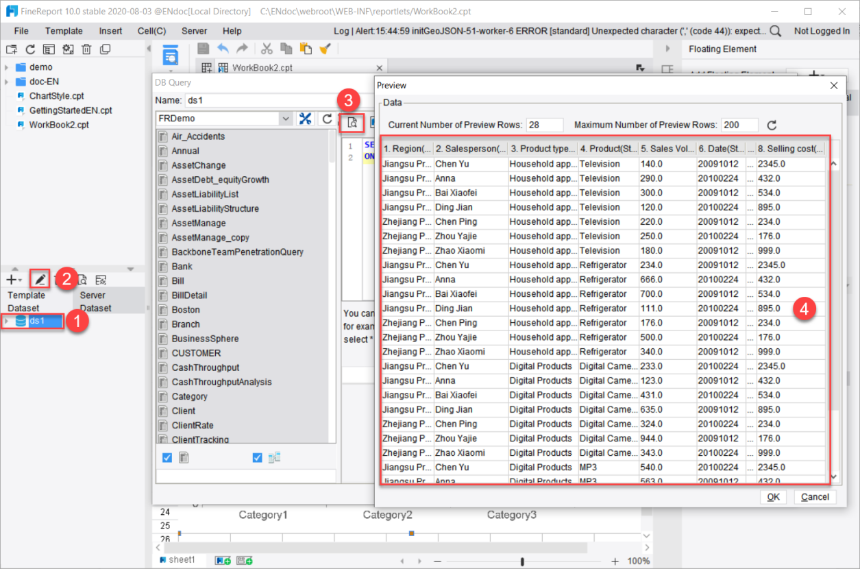This screenshot has height=569, width=860.
Task: Click the trash icon in file panel
Action: pyautogui.click(x=86, y=49)
